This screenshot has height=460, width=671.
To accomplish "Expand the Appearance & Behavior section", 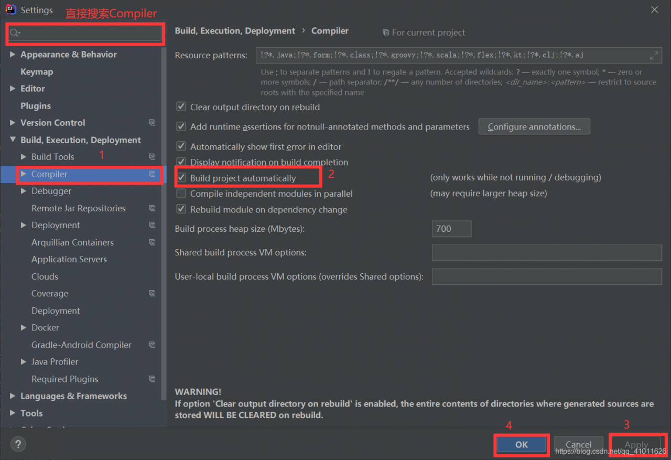I will (x=13, y=55).
